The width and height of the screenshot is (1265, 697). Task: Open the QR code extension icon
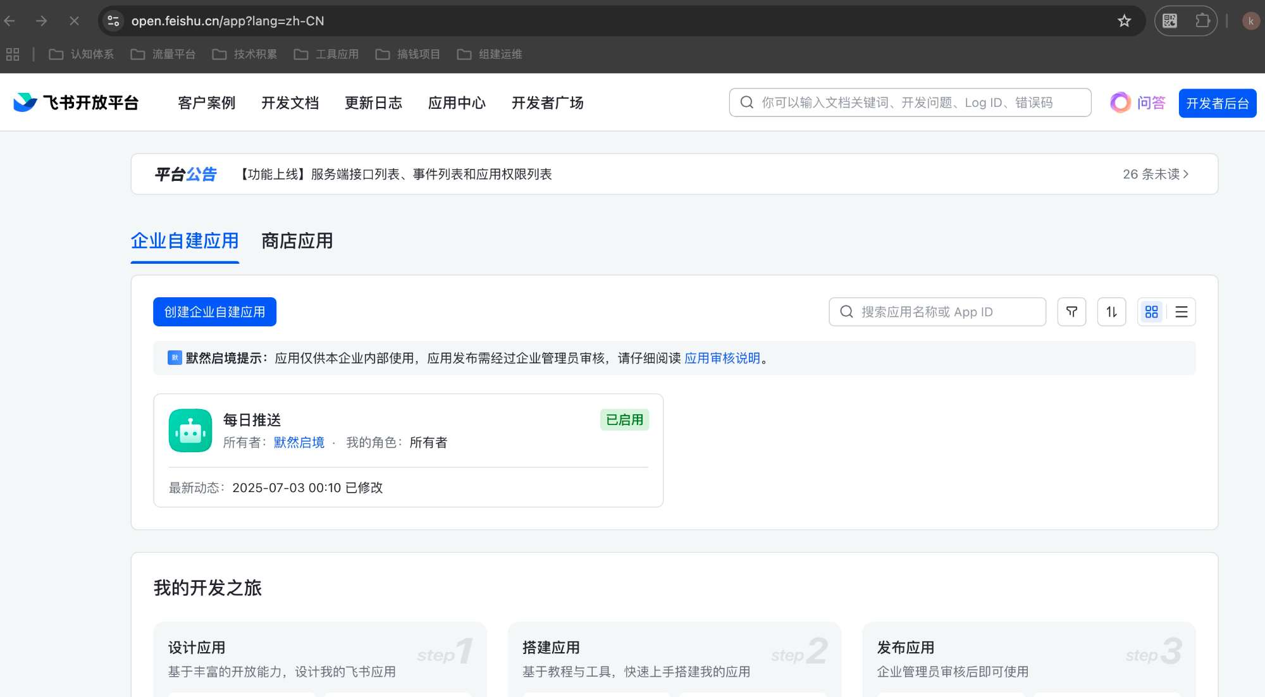pos(1170,21)
